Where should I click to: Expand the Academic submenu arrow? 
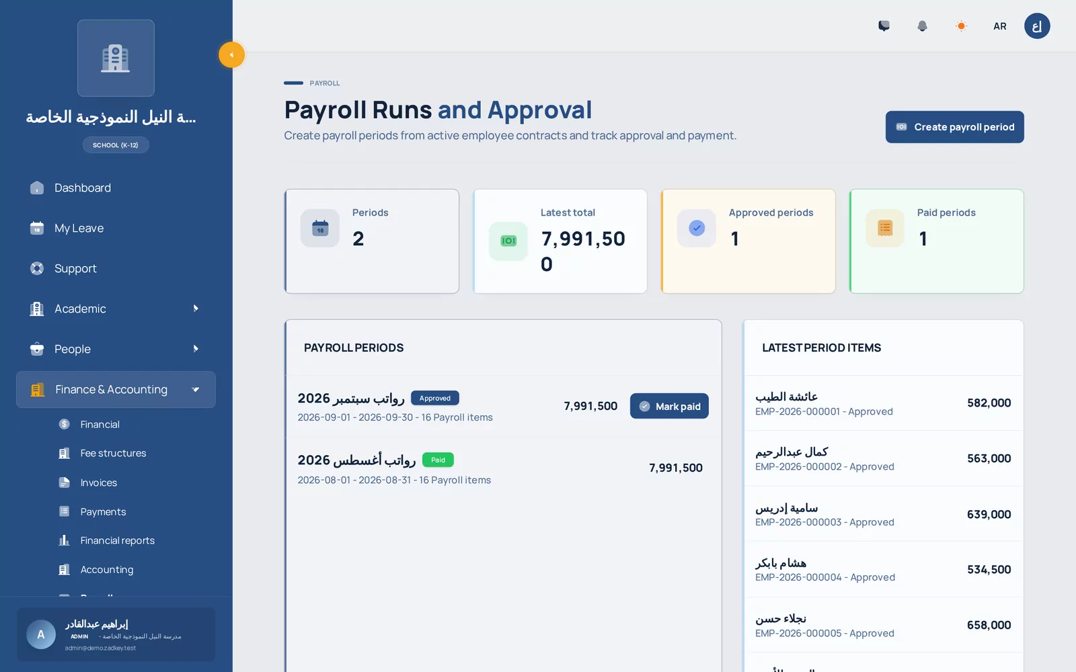tap(196, 308)
